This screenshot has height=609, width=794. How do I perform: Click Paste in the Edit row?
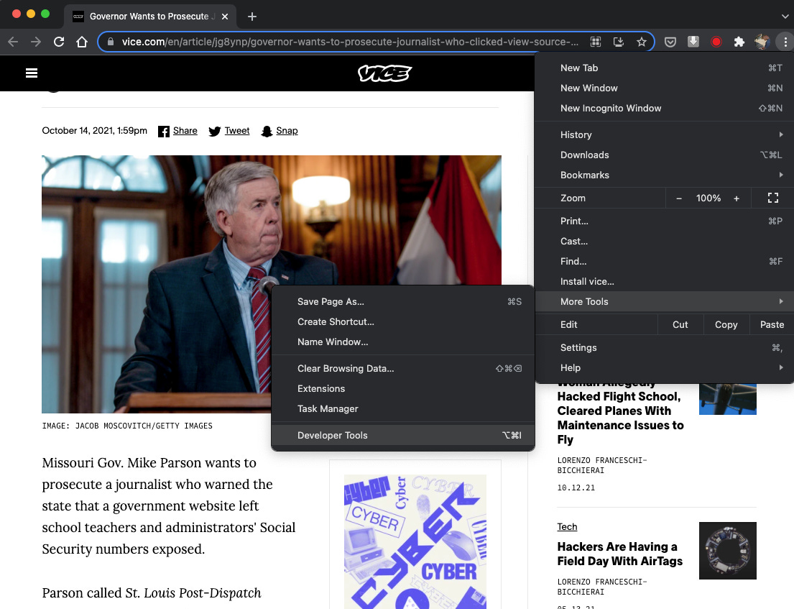[772, 325]
